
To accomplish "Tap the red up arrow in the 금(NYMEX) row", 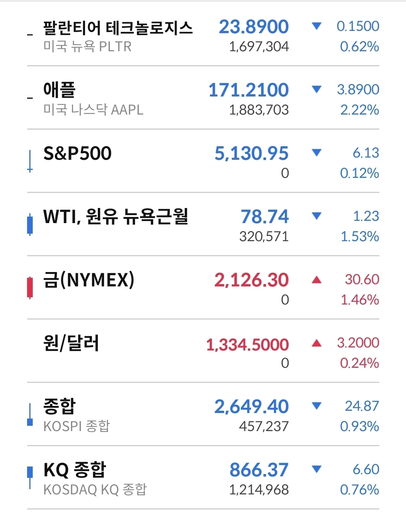I will tap(317, 279).
